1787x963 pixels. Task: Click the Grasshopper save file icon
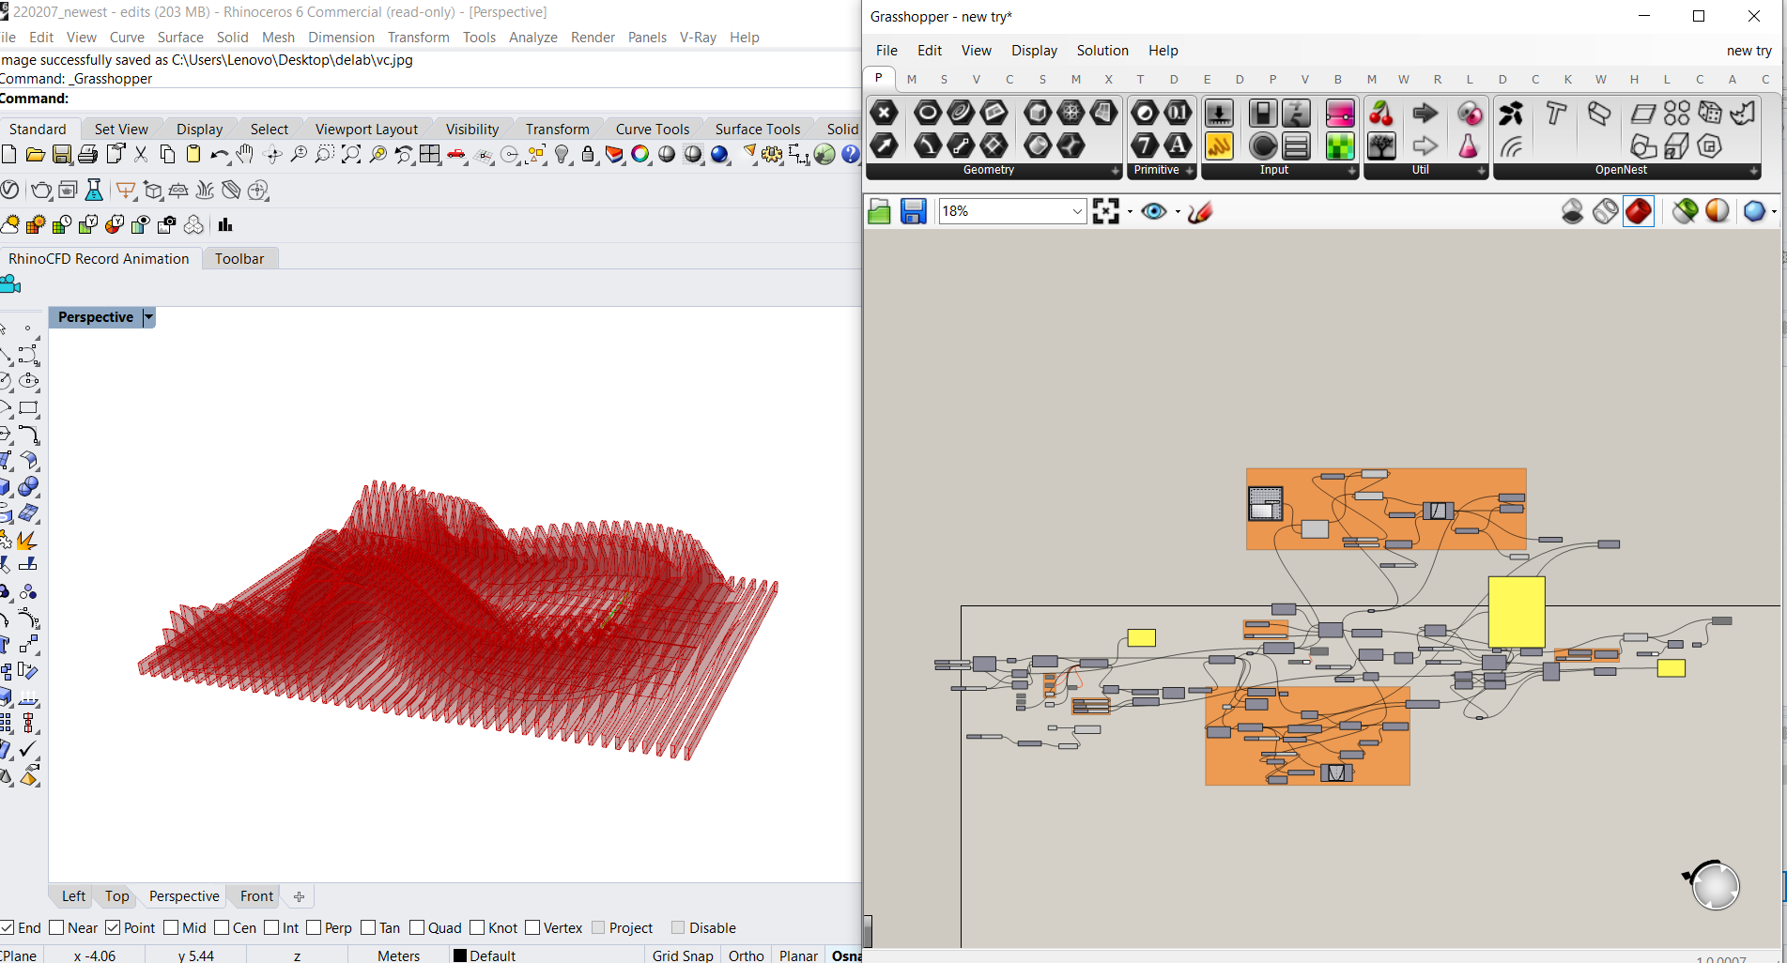point(913,212)
